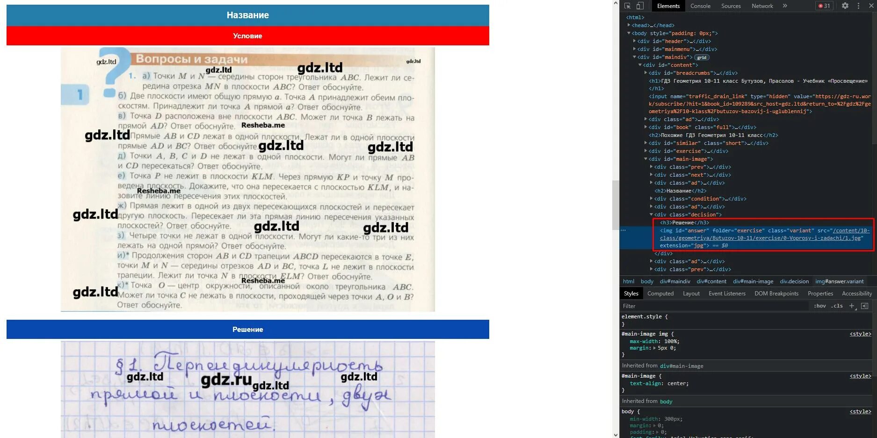Expand the div id="book" node
877x438 pixels.
coord(645,127)
